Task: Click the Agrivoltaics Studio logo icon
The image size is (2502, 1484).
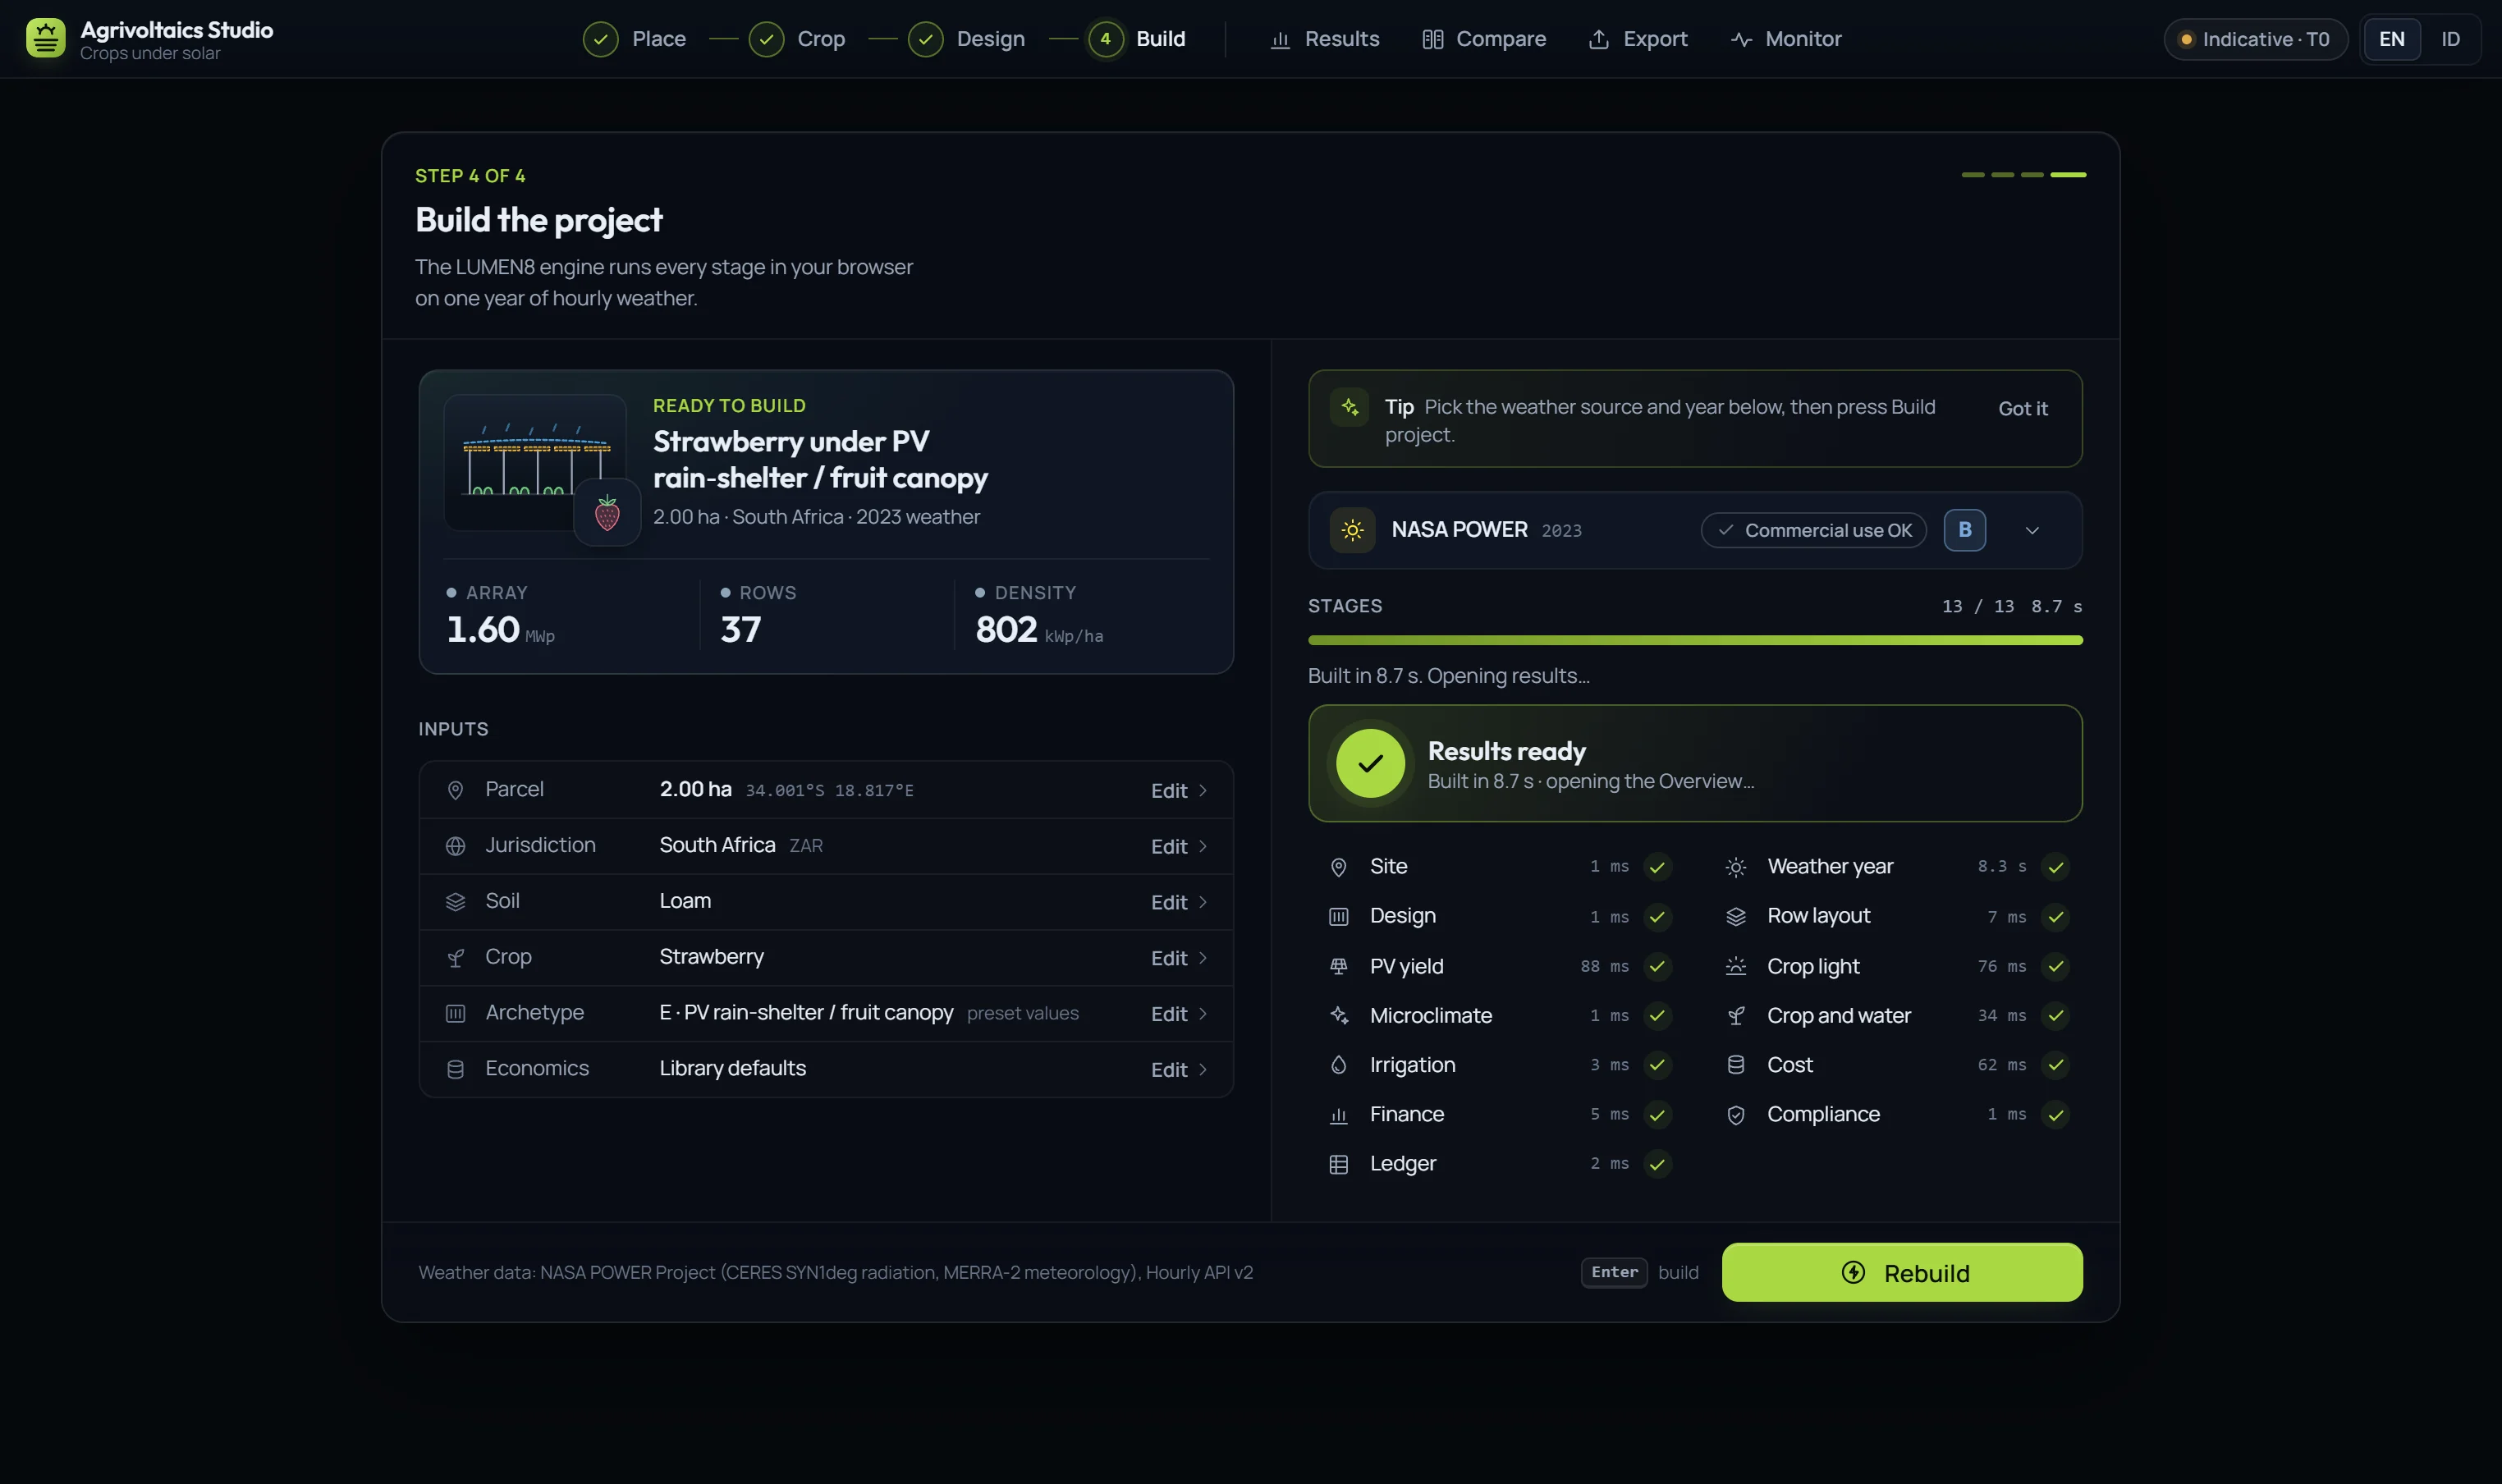Action: click(45, 39)
